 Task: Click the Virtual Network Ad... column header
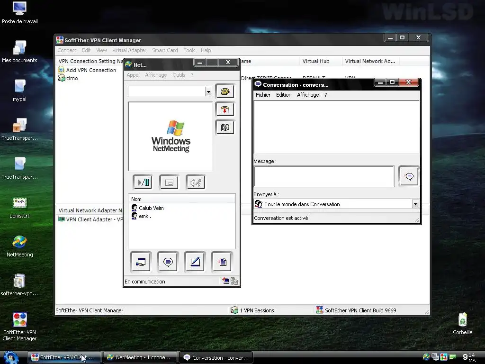370,61
